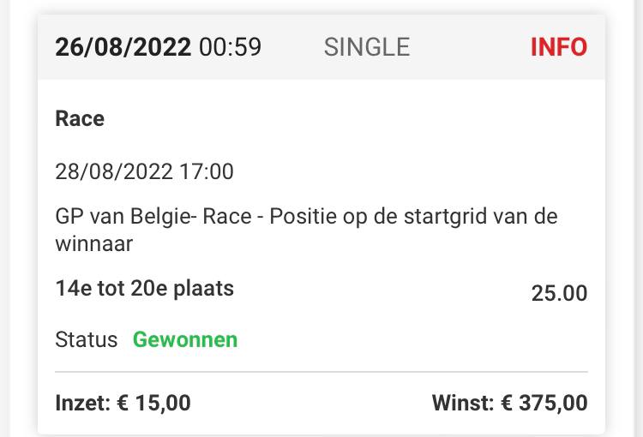Select the bet date 26/08/2022

123,46
